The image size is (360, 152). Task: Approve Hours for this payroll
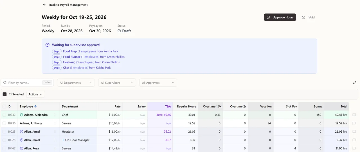280,17
